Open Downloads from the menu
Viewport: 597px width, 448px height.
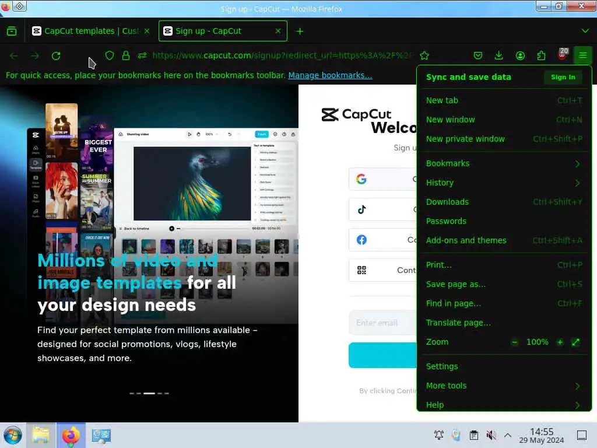tap(504, 202)
